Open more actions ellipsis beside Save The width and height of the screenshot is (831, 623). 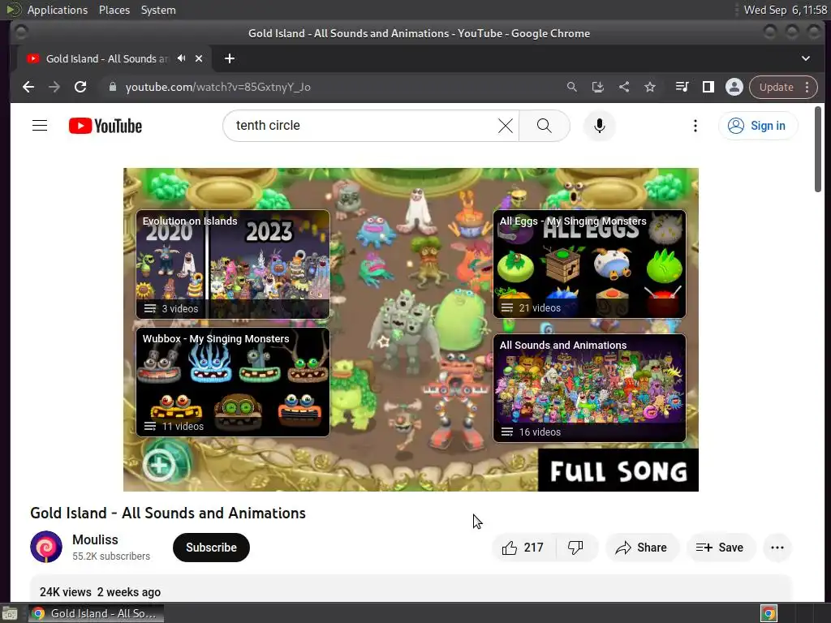(777, 548)
